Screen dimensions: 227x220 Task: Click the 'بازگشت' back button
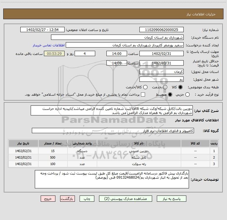(x=68, y=199)
